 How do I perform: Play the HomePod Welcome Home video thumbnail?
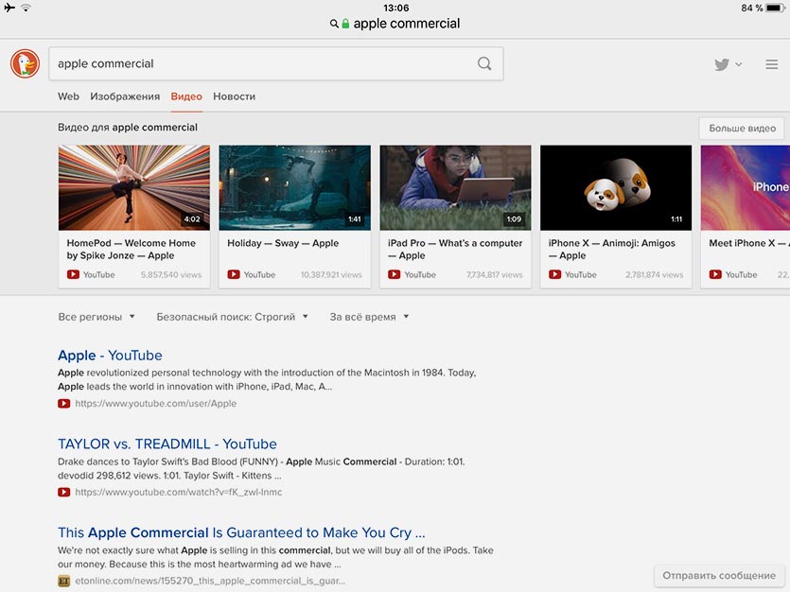(134, 188)
